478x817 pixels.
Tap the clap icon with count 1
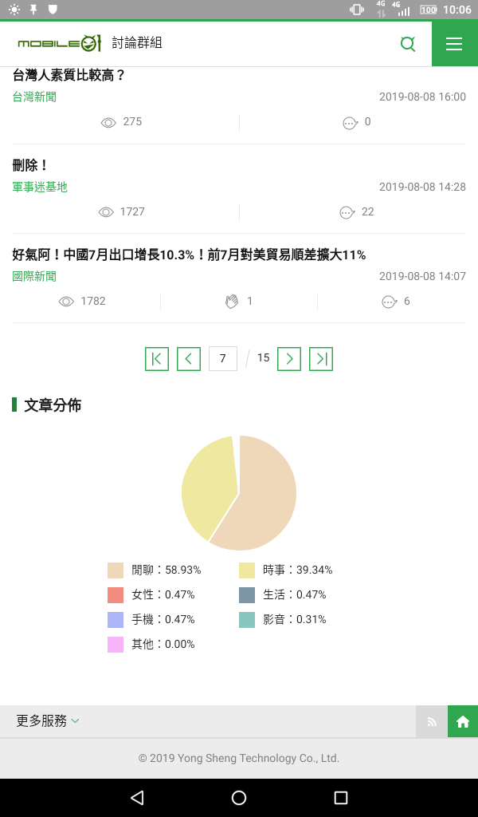tap(232, 301)
